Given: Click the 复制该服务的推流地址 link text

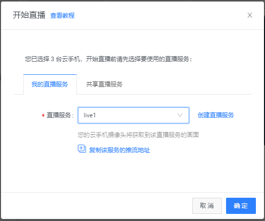Looking at the screenshot, I should tap(119, 150).
